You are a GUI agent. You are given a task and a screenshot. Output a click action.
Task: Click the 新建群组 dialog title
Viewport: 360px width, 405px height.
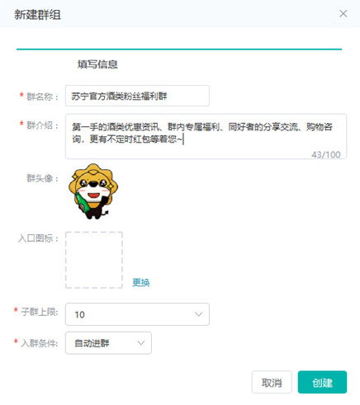[37, 15]
